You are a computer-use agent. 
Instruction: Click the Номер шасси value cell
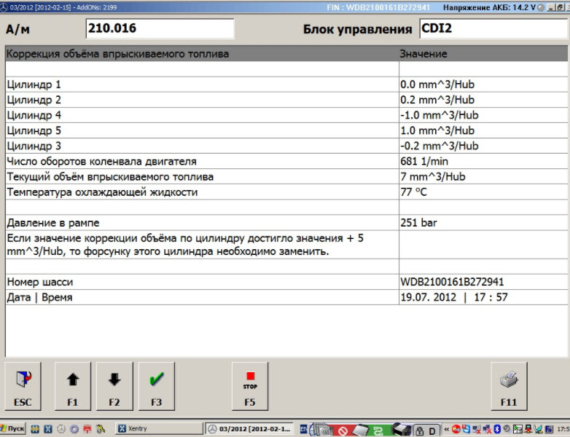(481, 282)
